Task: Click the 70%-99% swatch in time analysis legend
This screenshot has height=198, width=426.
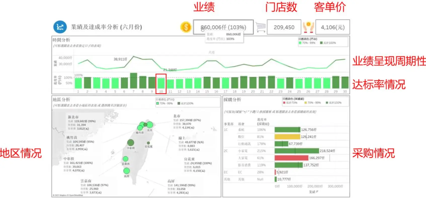Action: pyautogui.click(x=300, y=43)
